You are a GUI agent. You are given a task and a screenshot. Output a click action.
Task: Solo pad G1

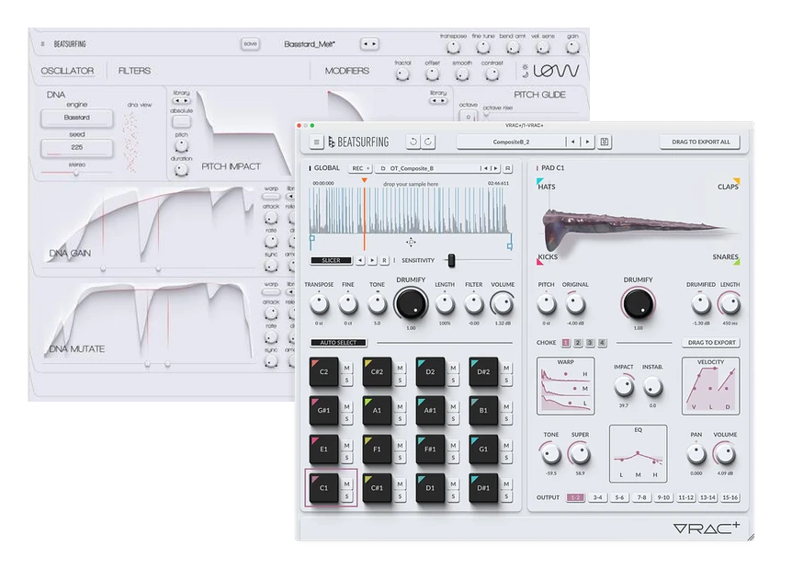point(506,457)
